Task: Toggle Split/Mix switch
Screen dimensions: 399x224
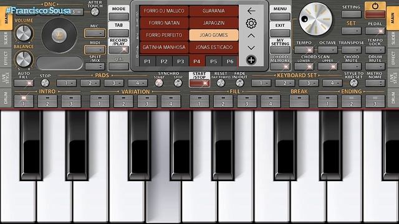Action: coord(95,67)
